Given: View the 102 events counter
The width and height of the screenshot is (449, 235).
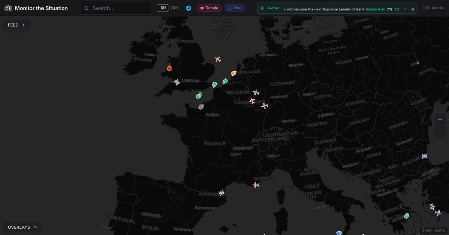Looking at the screenshot, I should 433,7.
